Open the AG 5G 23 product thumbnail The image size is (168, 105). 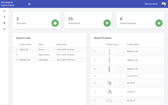point(109,92)
